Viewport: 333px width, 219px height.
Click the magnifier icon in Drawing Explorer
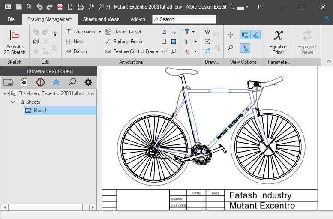(x=72, y=82)
